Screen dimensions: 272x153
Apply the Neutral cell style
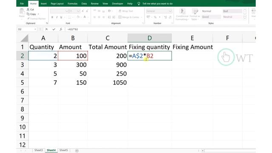point(232,17)
